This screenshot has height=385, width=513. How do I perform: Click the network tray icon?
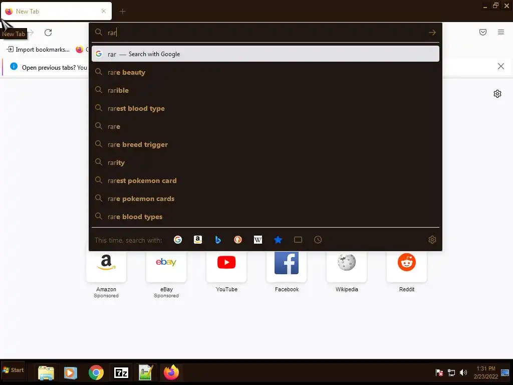pyautogui.click(x=451, y=372)
